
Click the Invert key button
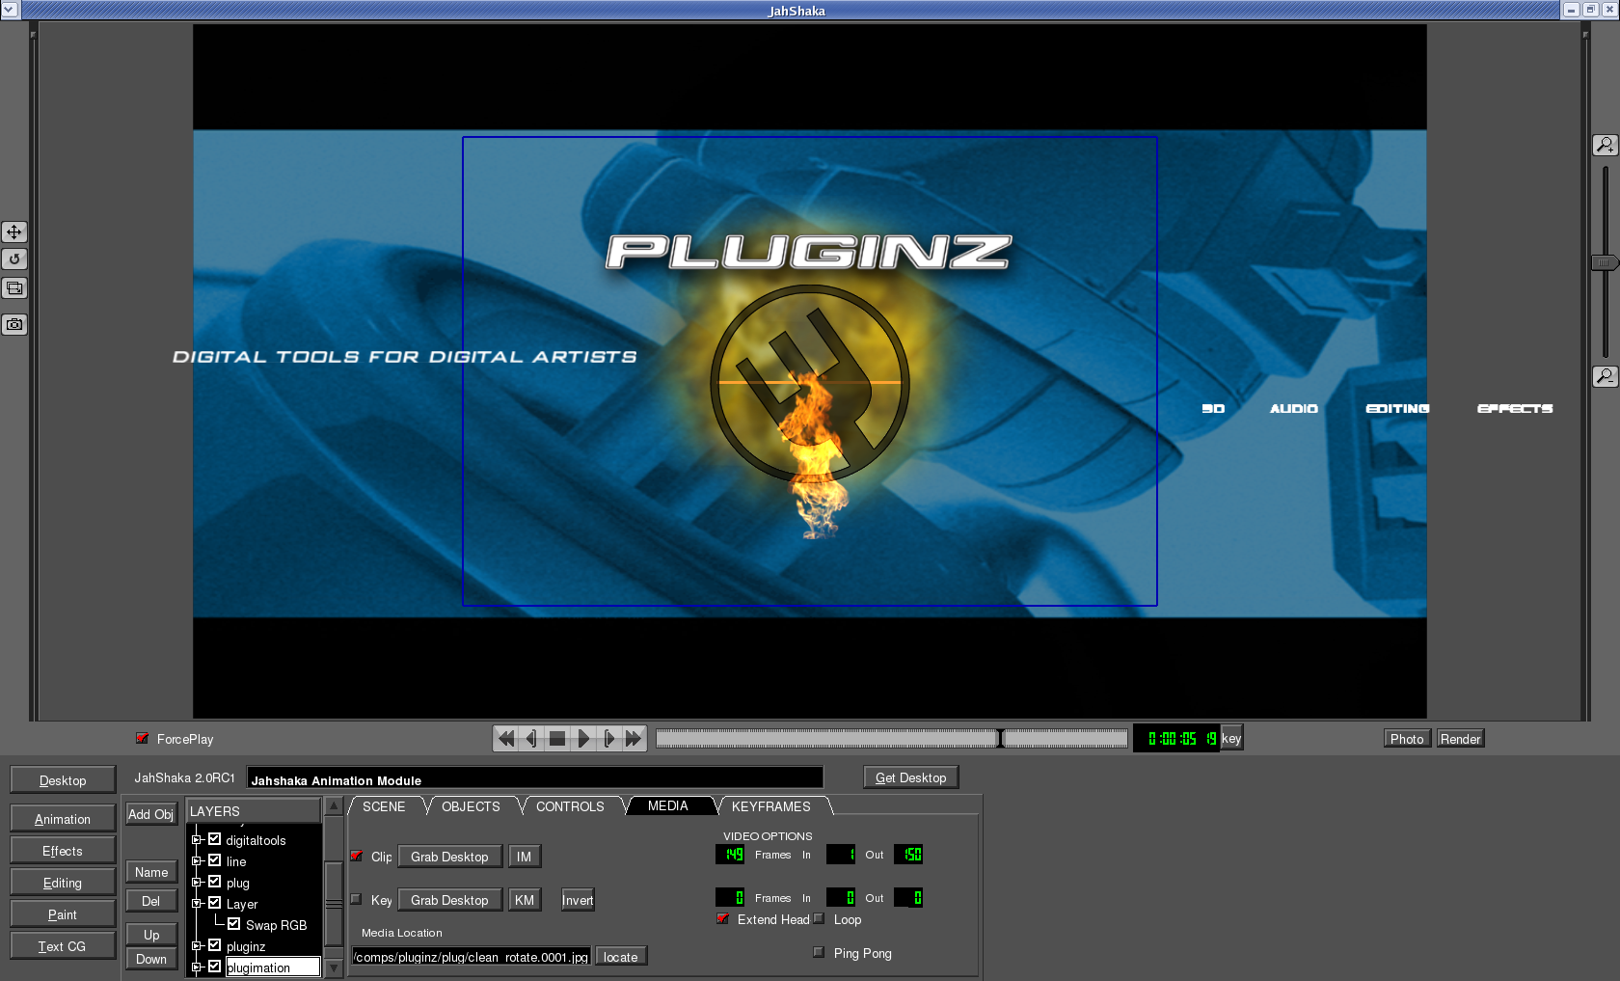pyautogui.click(x=578, y=900)
